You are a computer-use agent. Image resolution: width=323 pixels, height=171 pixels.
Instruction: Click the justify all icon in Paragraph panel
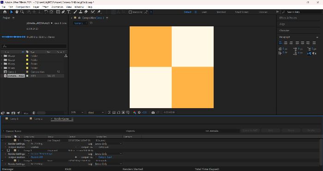314,43
